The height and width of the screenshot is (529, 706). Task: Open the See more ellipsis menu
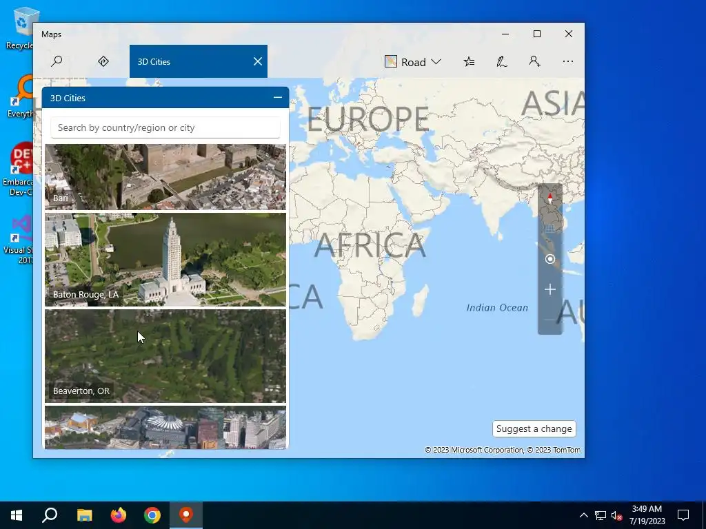pyautogui.click(x=568, y=61)
